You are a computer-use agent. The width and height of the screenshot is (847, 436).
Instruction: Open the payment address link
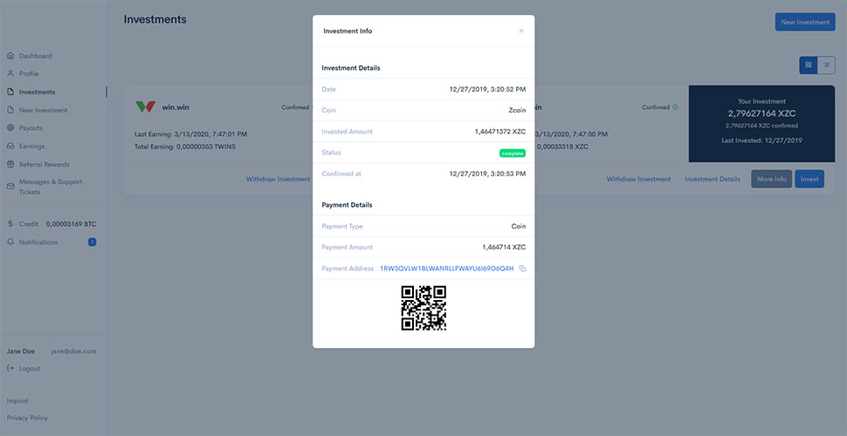(446, 269)
